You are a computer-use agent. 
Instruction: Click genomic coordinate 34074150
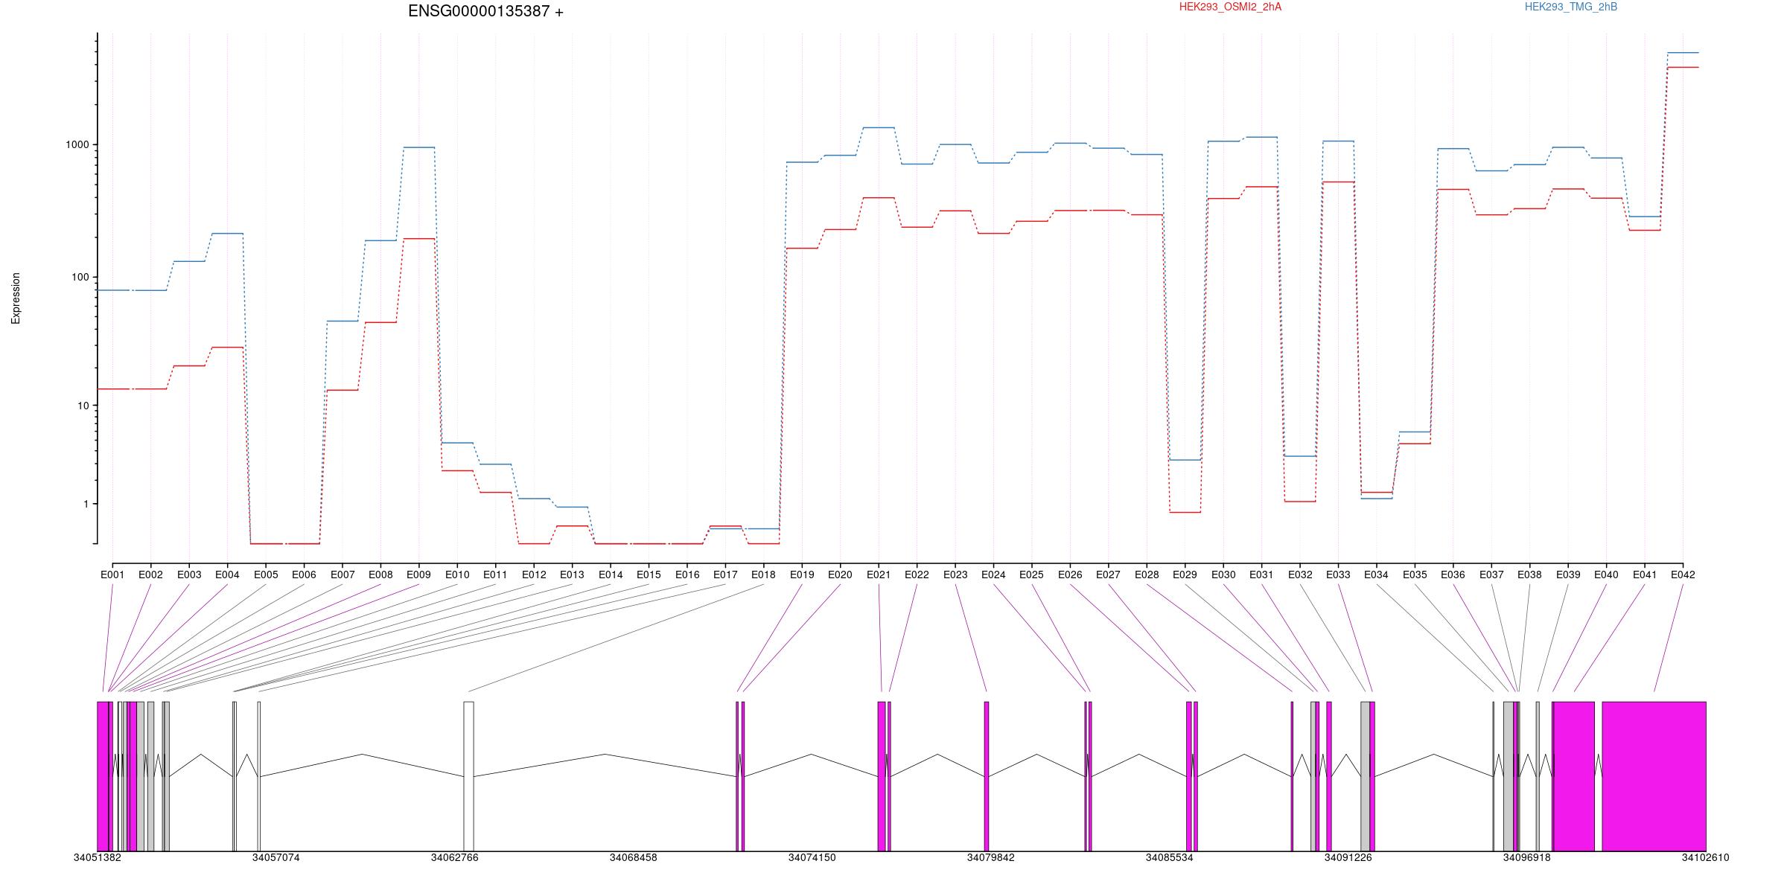[812, 857]
